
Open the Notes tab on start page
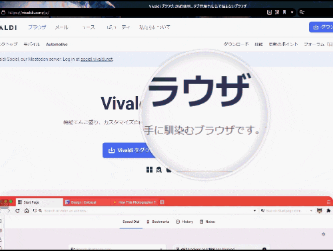[207, 222]
